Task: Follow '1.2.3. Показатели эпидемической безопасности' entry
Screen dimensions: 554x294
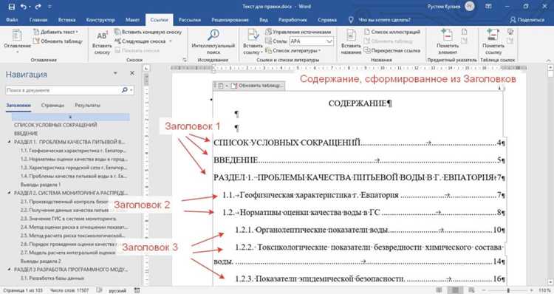Action: coord(370,278)
